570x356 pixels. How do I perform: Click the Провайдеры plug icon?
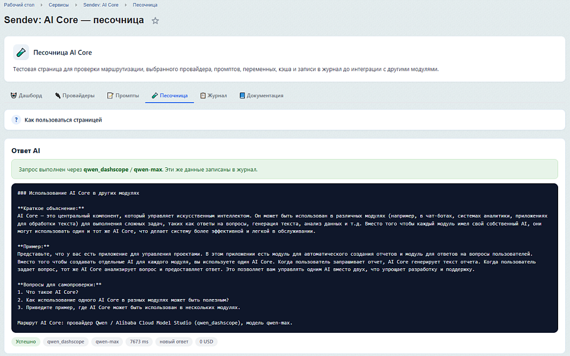click(58, 96)
